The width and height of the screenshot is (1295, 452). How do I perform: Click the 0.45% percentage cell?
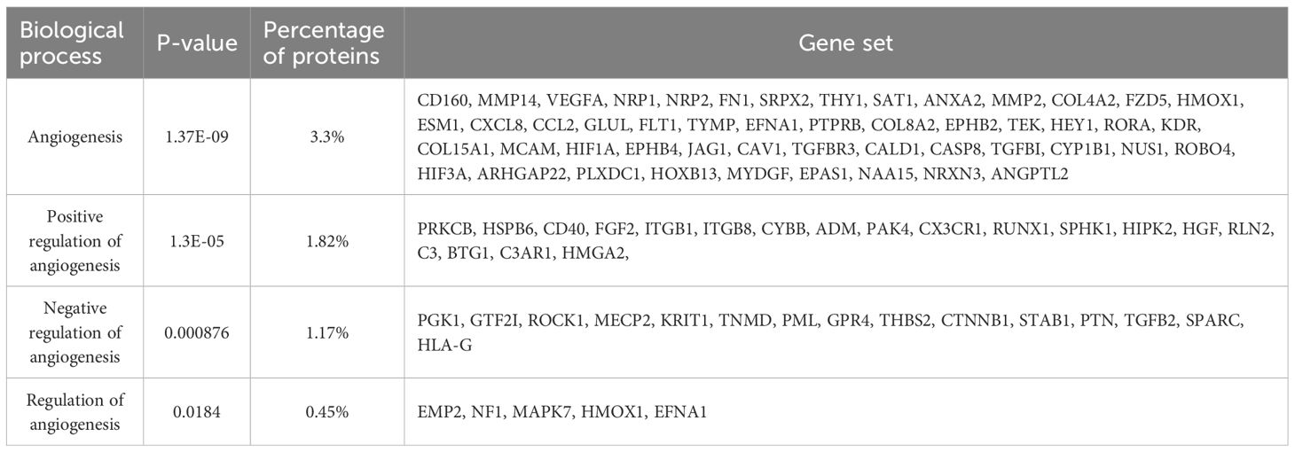[x=324, y=411]
